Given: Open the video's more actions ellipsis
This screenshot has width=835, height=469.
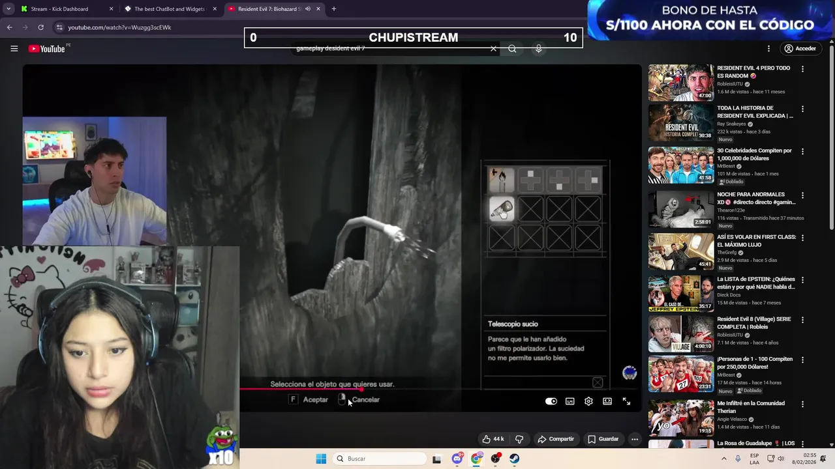Looking at the screenshot, I should [x=634, y=439].
